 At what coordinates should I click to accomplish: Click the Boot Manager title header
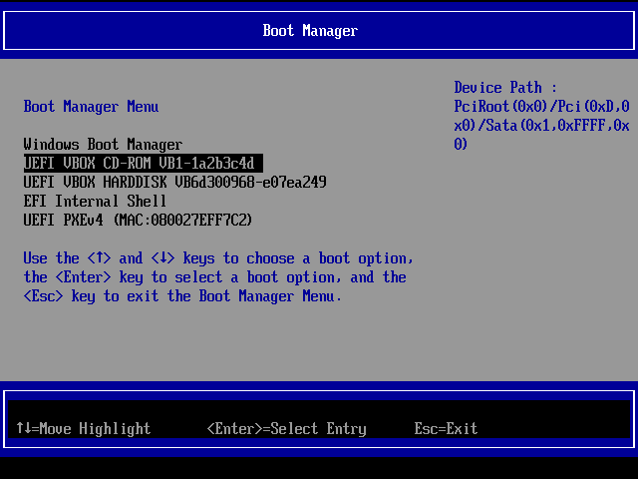[x=310, y=31]
